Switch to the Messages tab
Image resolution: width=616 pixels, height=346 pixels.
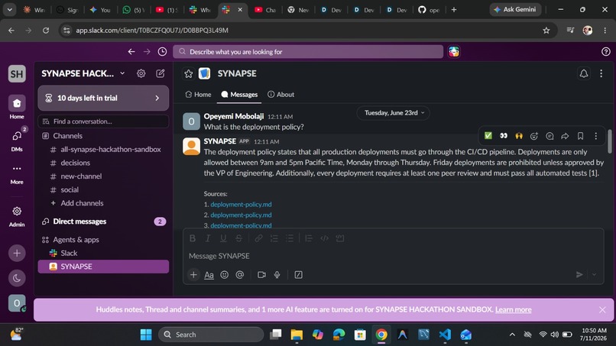[x=239, y=94]
